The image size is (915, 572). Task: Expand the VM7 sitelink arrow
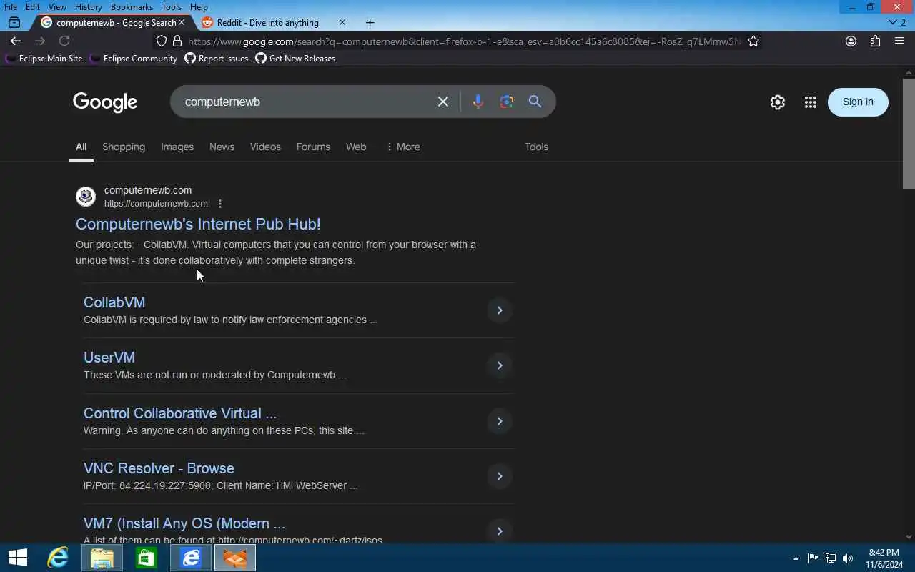500,531
